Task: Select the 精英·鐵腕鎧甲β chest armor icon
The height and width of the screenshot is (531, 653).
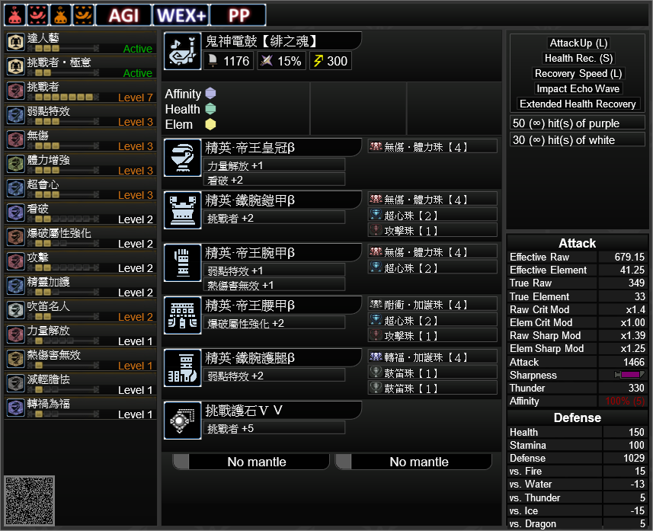Action: point(182,210)
